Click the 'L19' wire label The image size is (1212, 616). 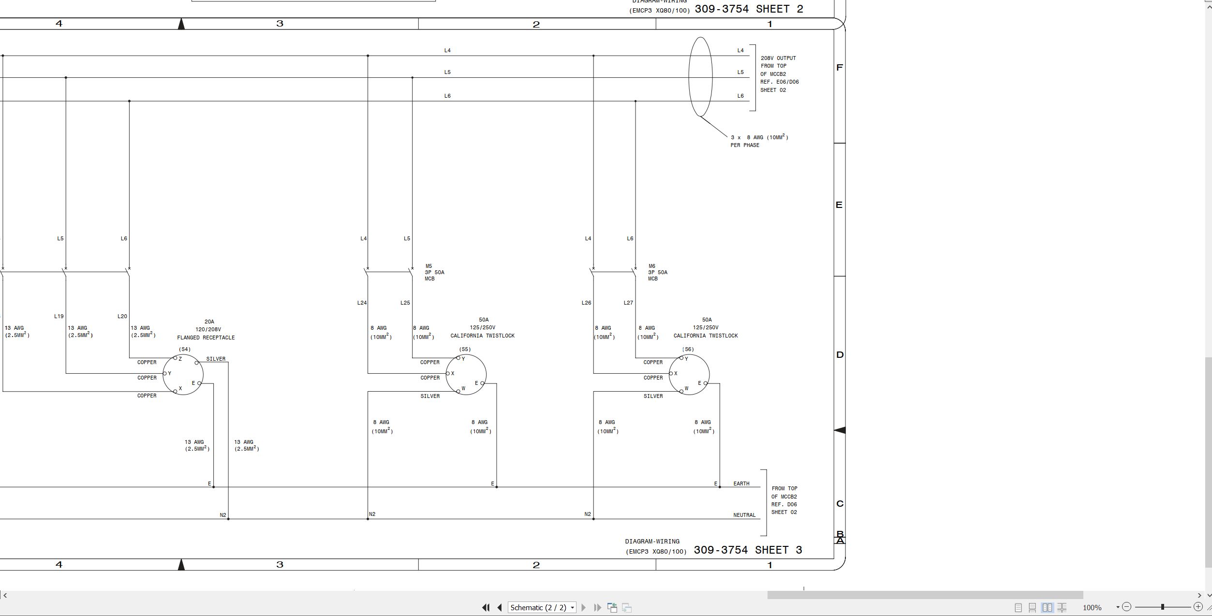point(59,316)
